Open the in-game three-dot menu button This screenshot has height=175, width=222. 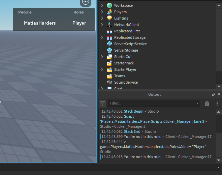point(86,2)
